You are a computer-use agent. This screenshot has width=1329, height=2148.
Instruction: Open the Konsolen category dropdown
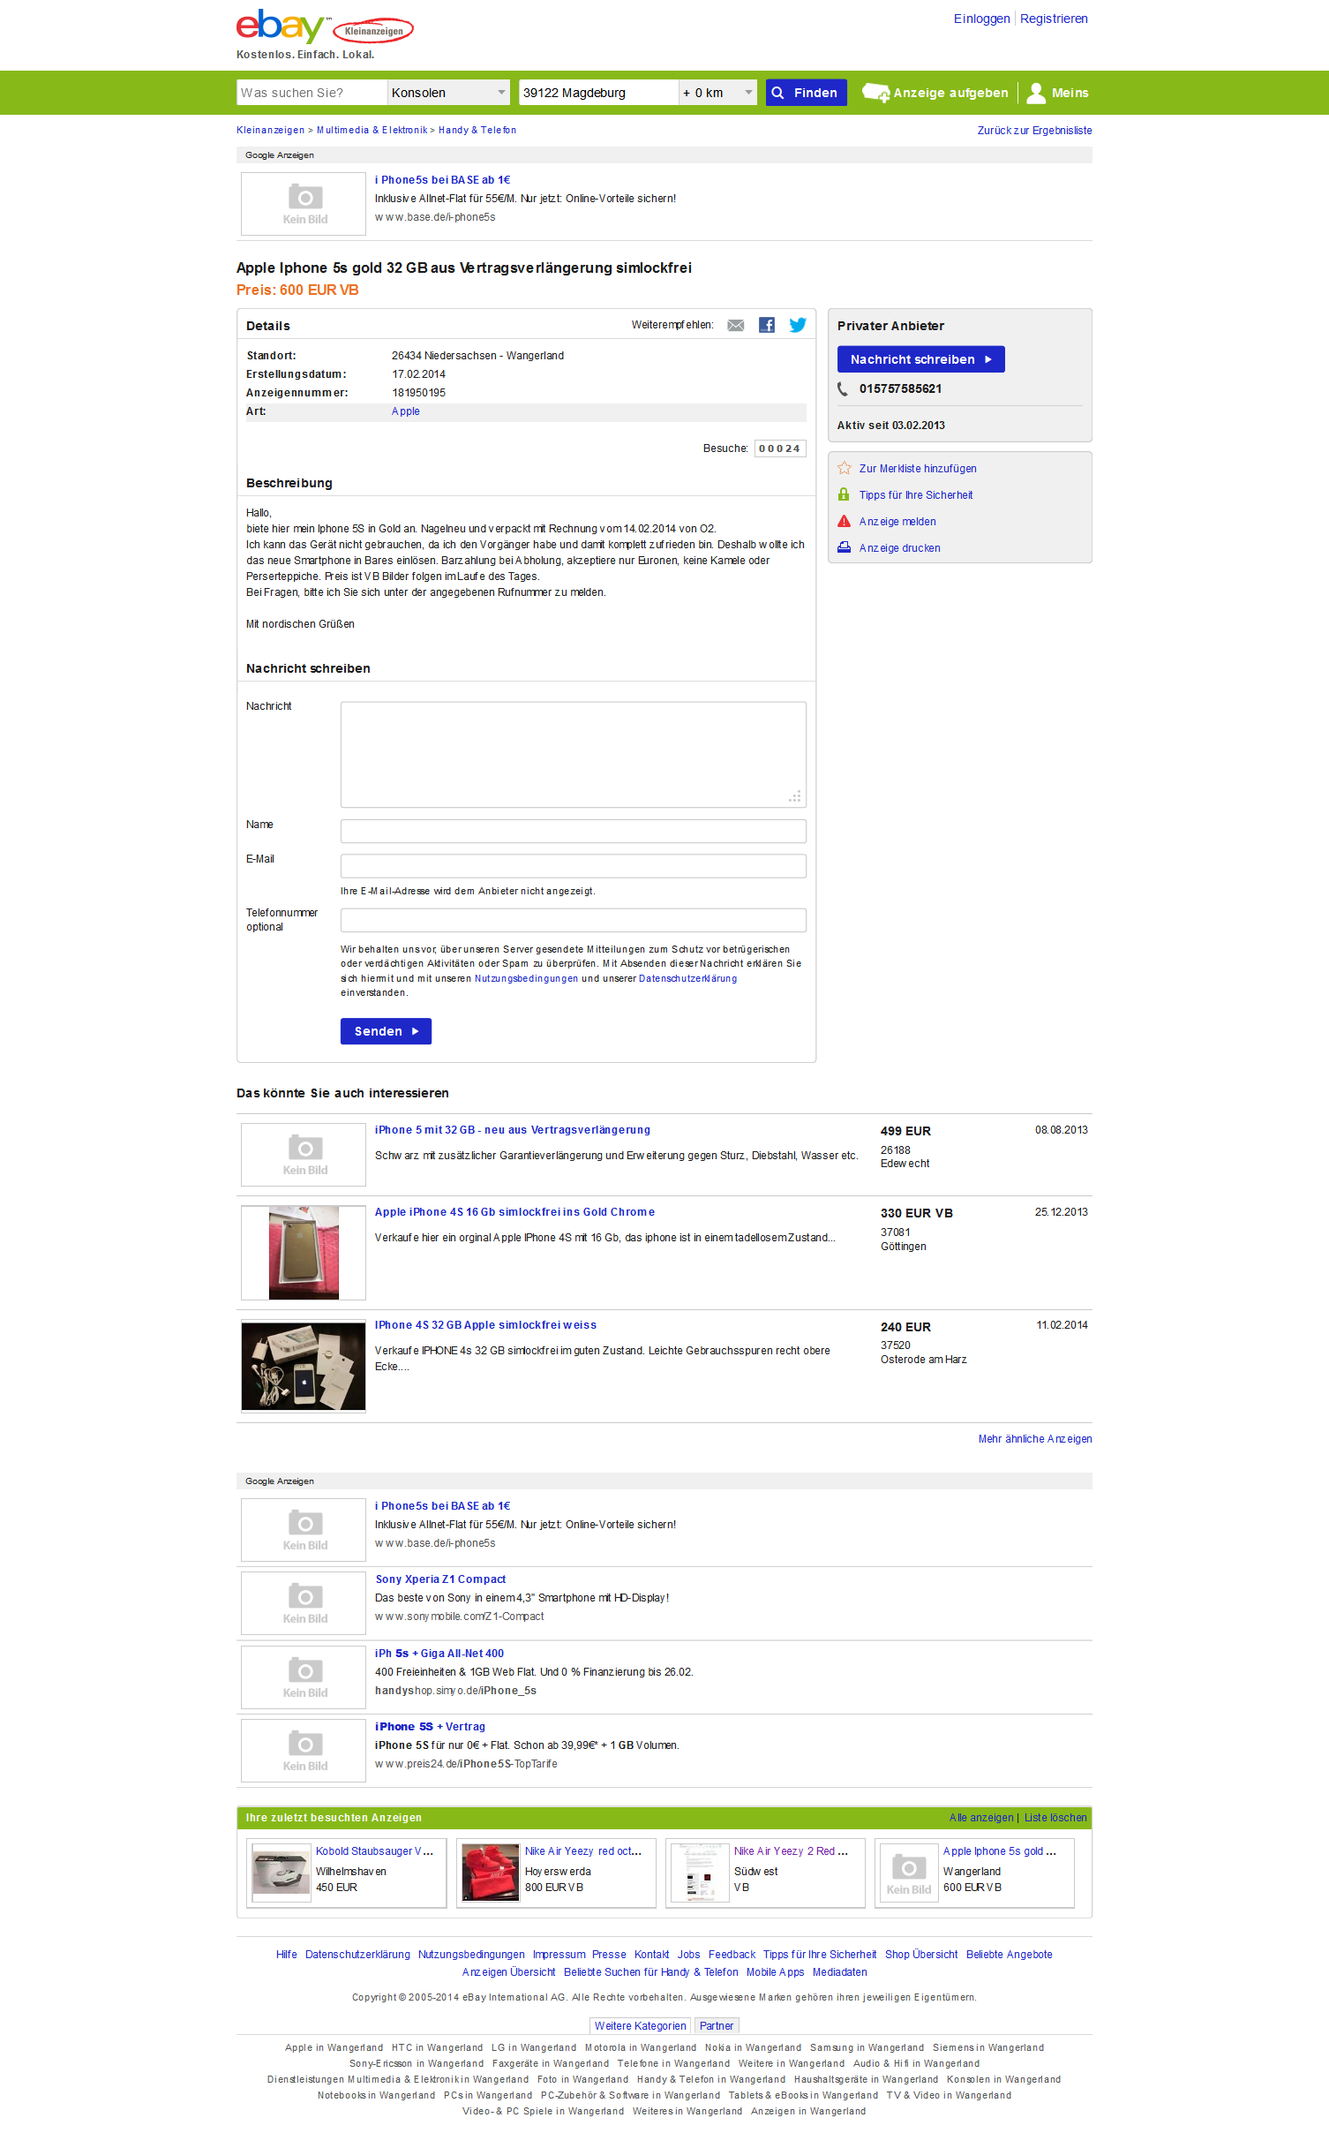[x=448, y=93]
